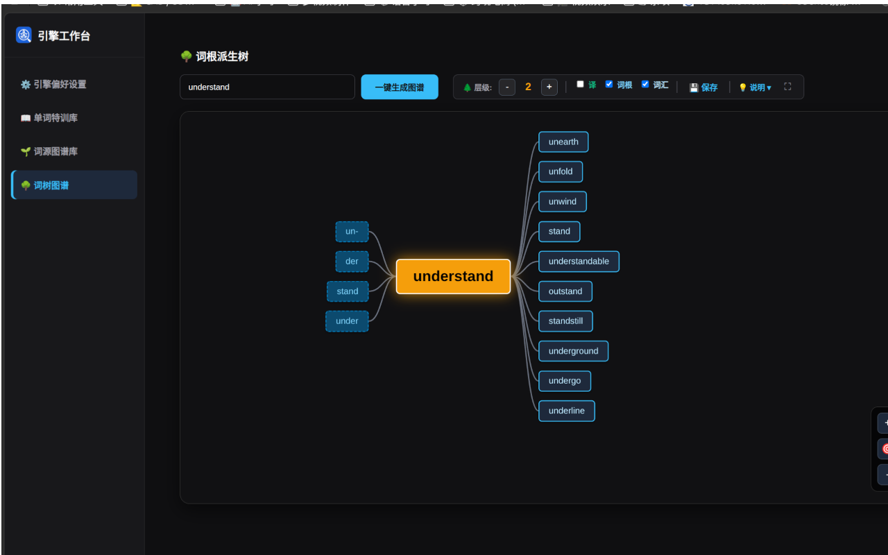Image resolution: width=888 pixels, height=555 pixels.
Task: Open the underground word node
Action: coord(573,351)
